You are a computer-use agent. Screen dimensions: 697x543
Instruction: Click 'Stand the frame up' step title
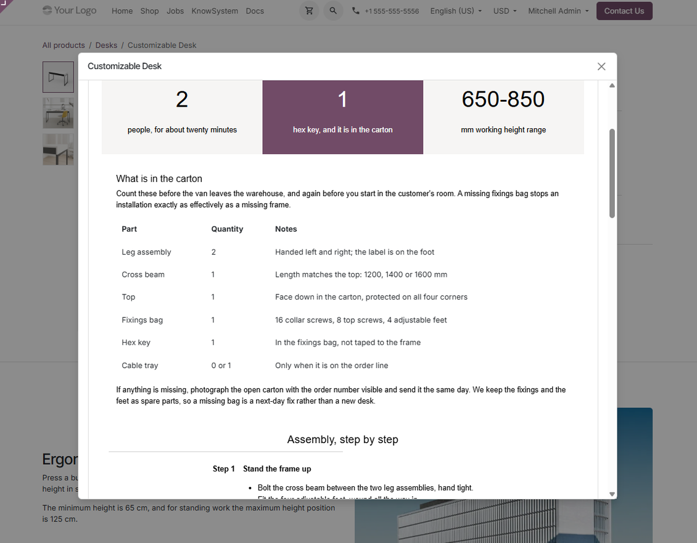coord(277,469)
